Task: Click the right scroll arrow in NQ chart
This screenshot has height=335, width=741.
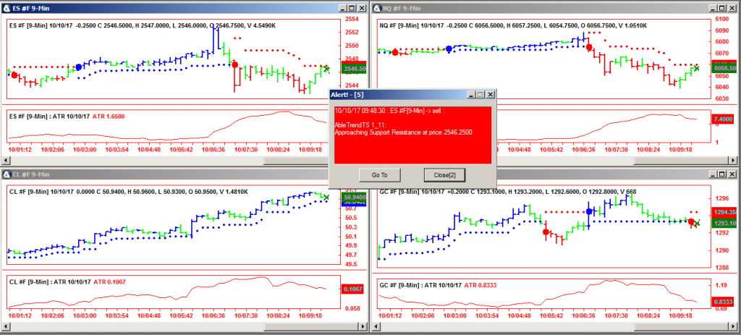Action: (734, 161)
